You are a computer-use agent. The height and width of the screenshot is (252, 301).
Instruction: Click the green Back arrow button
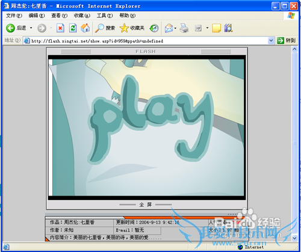pyautogui.click(x=10, y=28)
